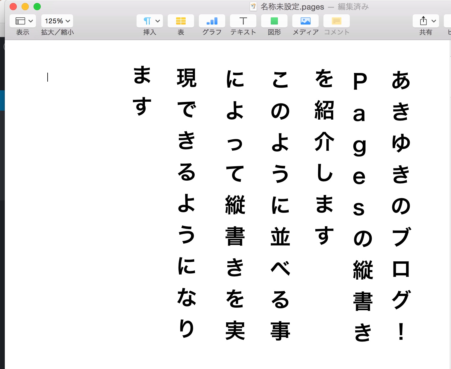Click the テキスト label in toolbar
This screenshot has width=451, height=369.
click(x=243, y=32)
